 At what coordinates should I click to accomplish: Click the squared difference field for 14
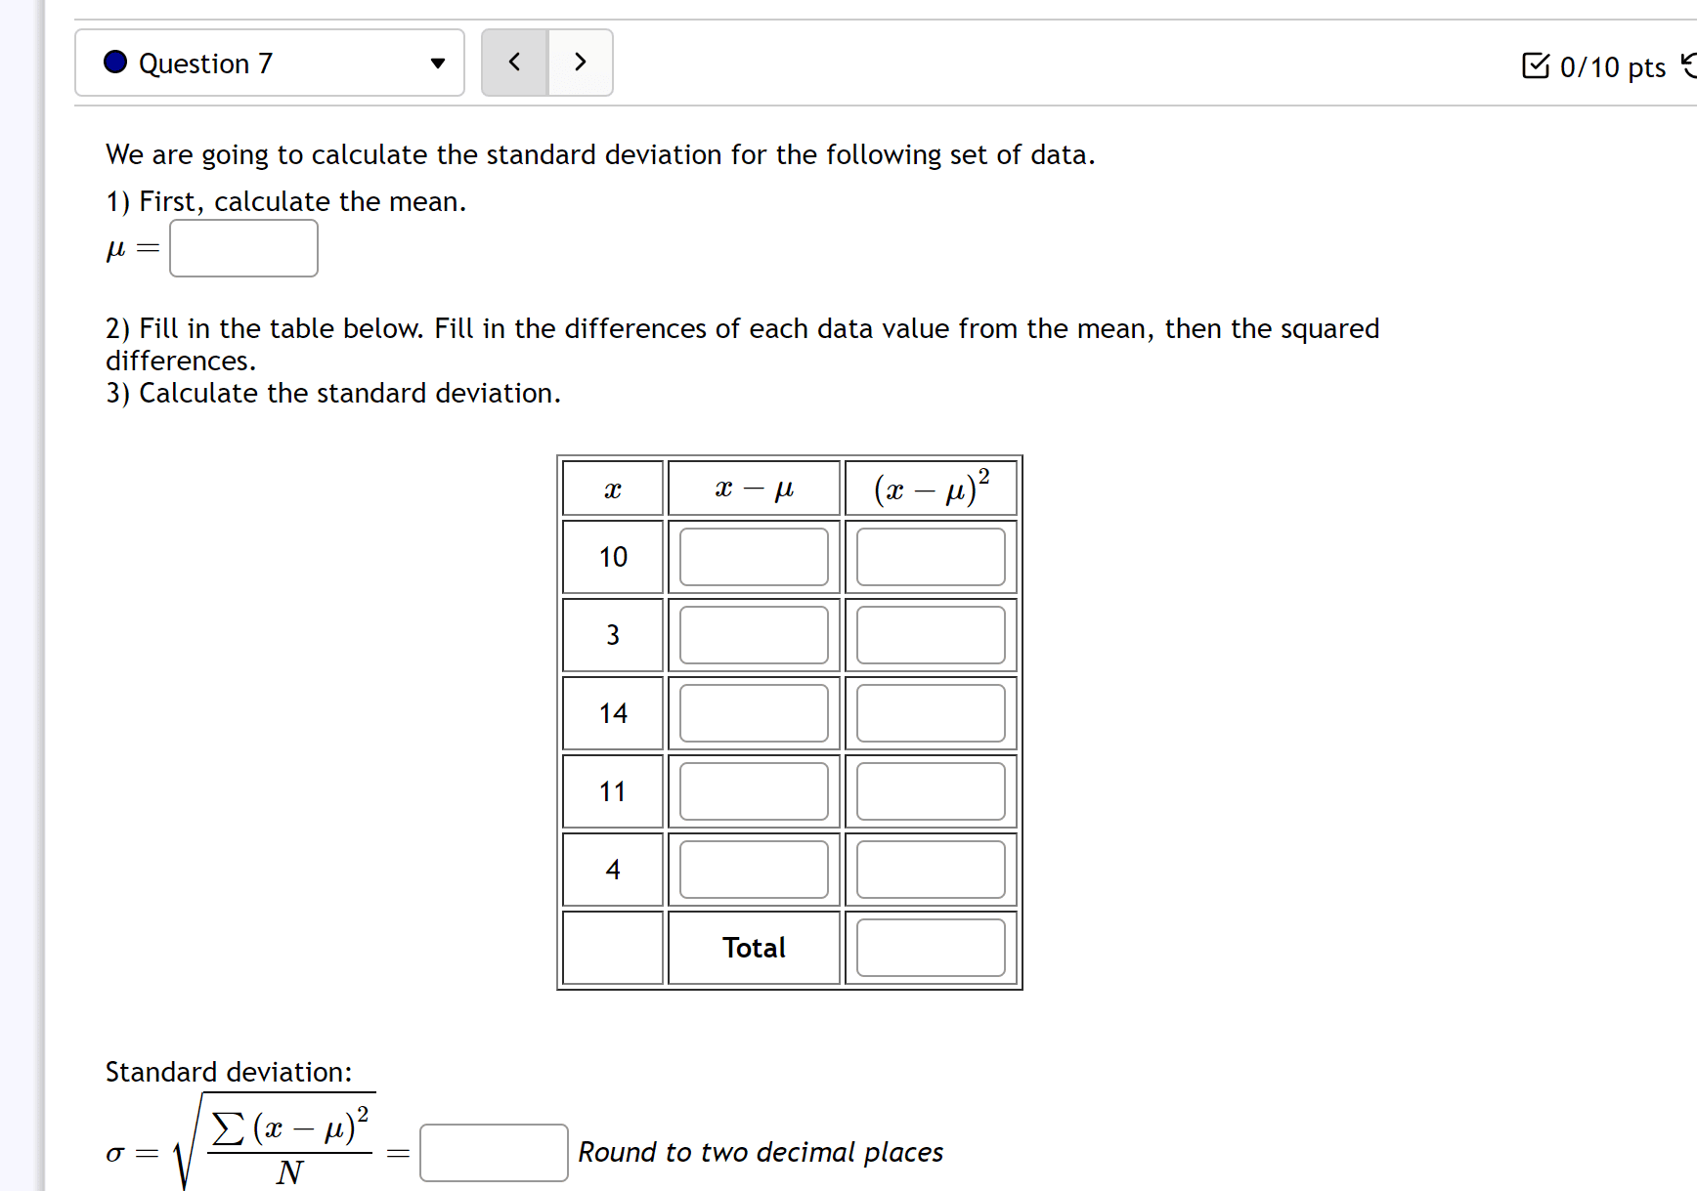[931, 713]
